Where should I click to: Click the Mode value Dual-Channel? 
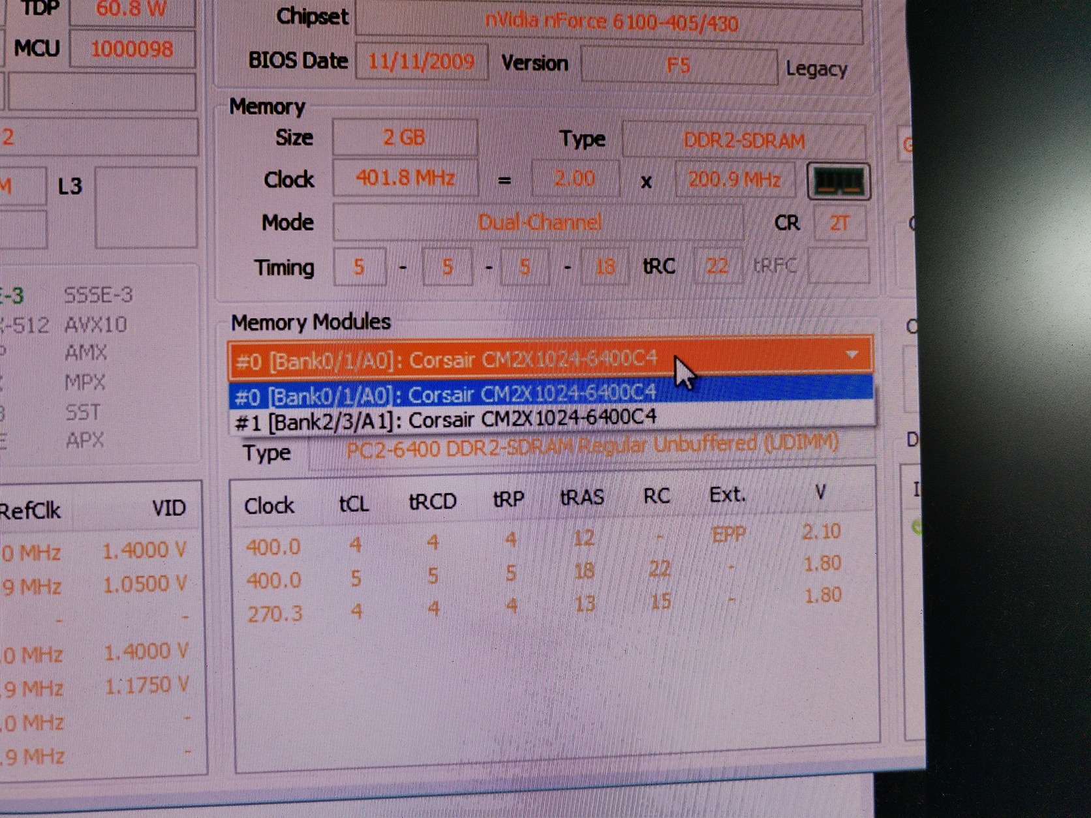click(538, 222)
